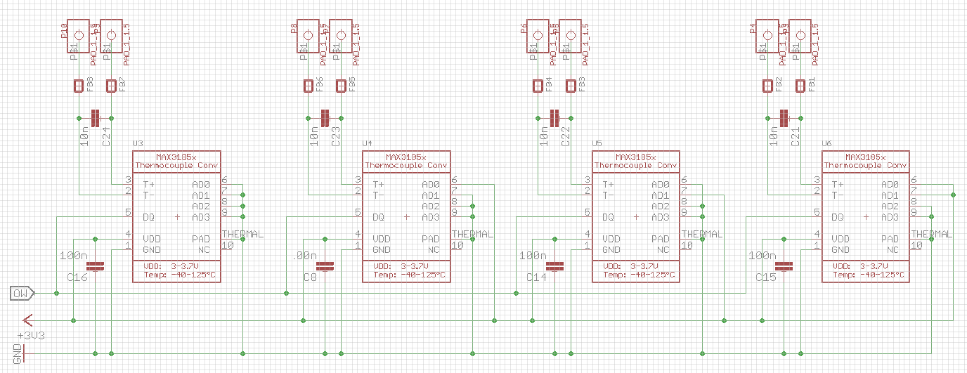Click the C15 capacitor name label
The width and height of the screenshot is (967, 373).
point(765,278)
